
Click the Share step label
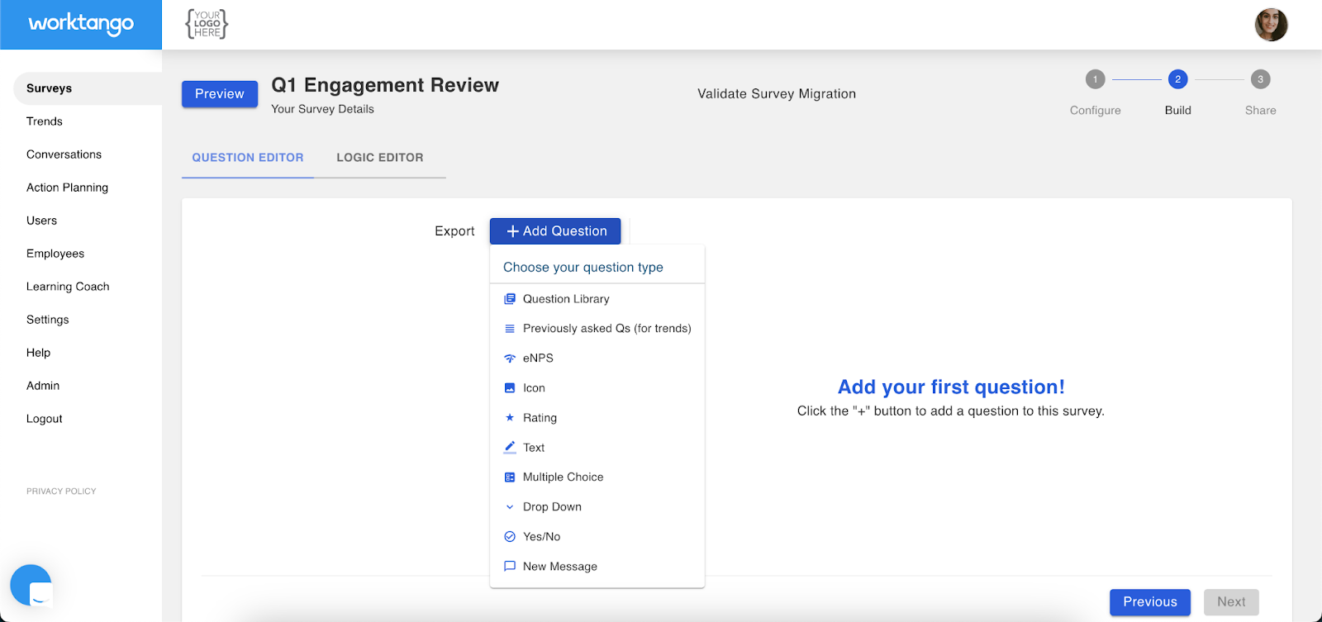1260,111
